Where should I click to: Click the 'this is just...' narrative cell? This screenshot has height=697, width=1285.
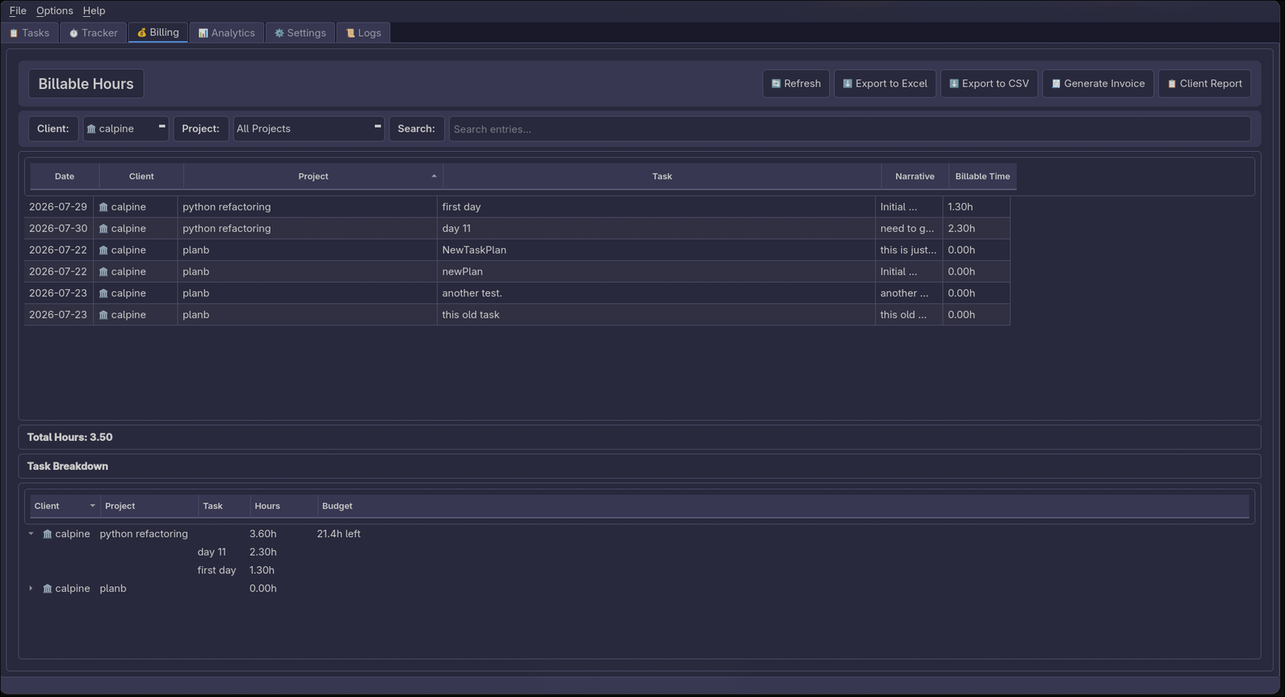908,251
